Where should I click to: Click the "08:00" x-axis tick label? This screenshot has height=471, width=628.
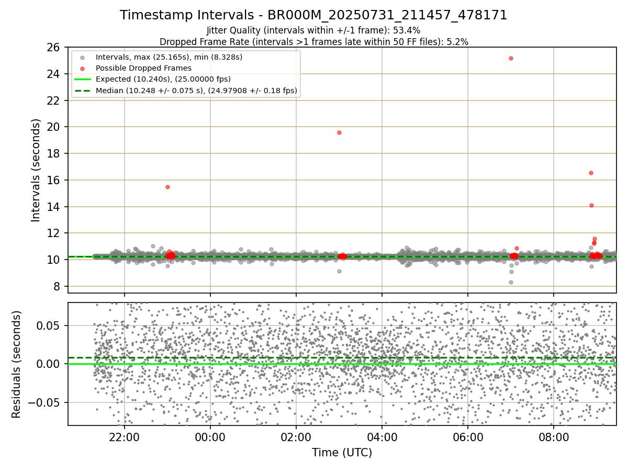coord(554,438)
